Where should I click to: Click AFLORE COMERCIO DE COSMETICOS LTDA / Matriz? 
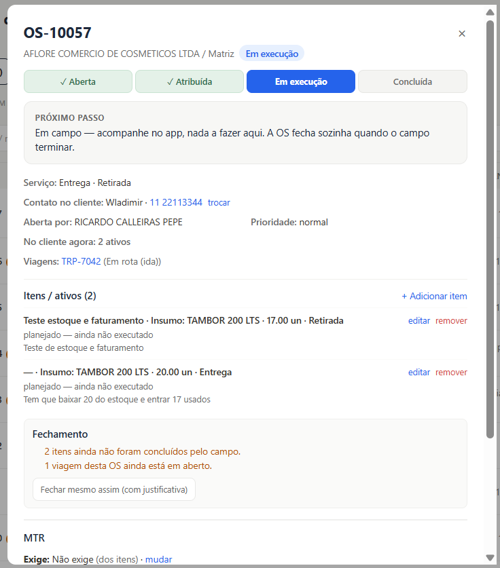coord(128,54)
